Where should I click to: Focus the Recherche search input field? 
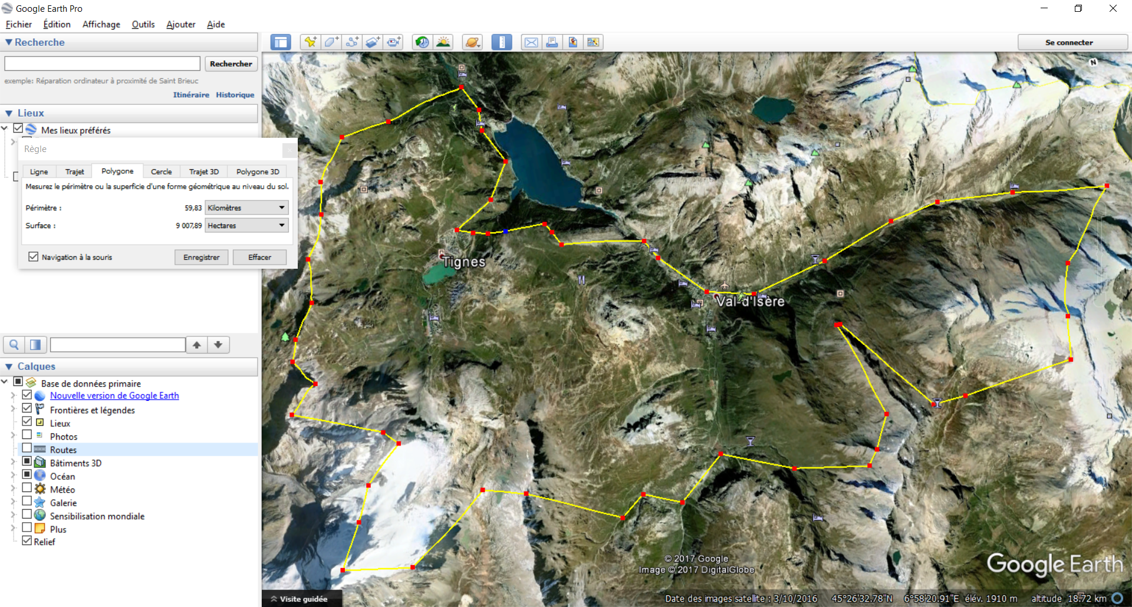click(x=103, y=64)
